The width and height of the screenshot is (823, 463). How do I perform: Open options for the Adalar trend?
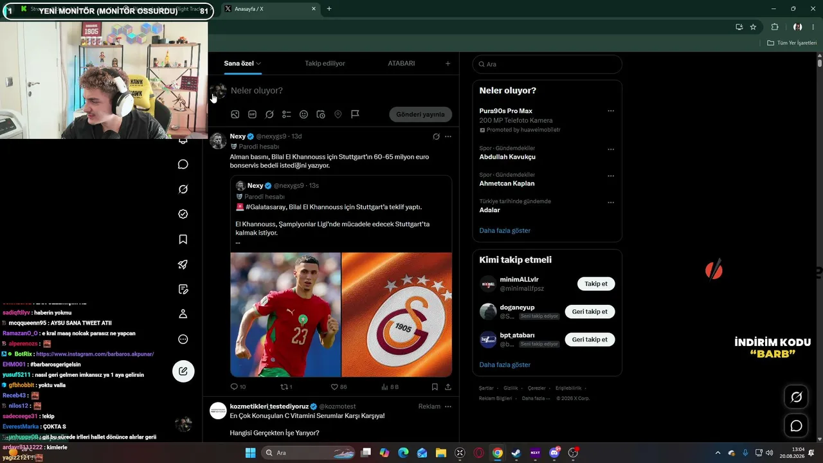coord(611,203)
